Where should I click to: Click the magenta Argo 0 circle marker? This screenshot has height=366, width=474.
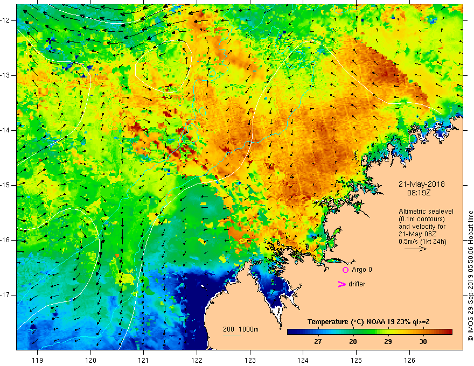[x=345, y=270]
